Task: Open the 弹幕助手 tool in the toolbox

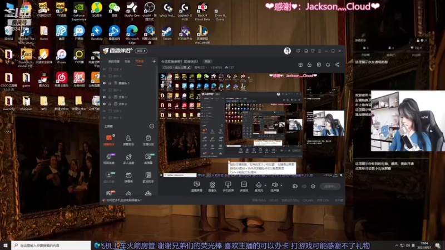Action: click(108, 141)
